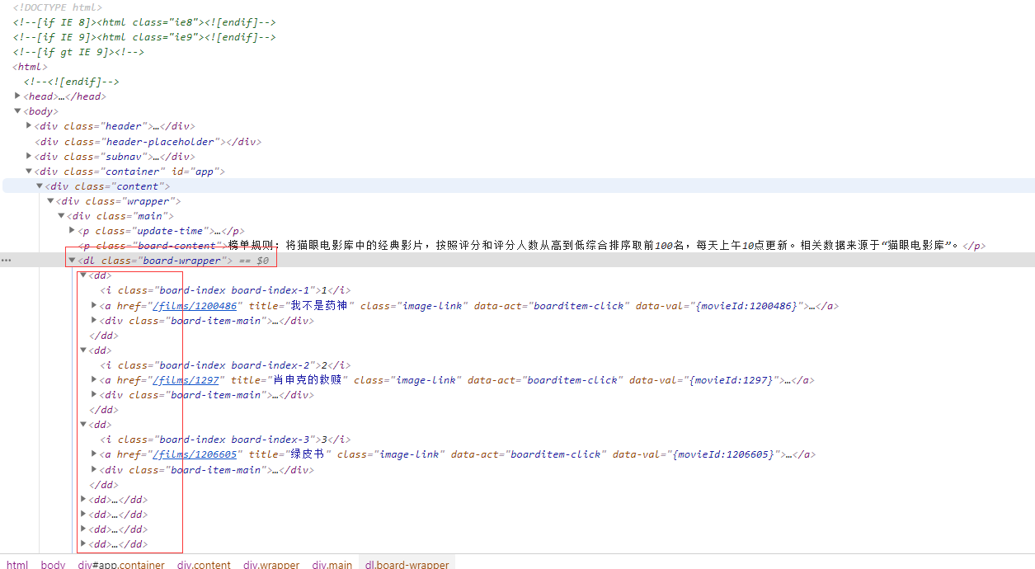Screen dimensions: 1035x569
Task: Select dl.board-wrapper breadcrumb
Action: tap(407, 564)
